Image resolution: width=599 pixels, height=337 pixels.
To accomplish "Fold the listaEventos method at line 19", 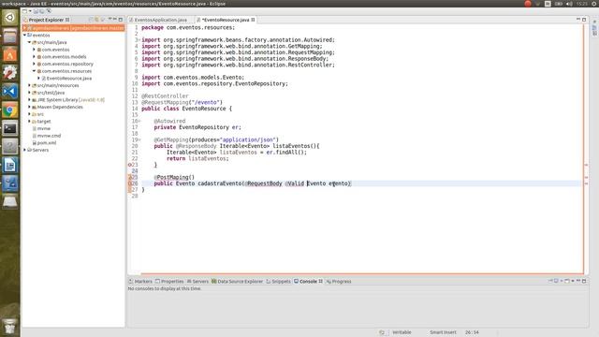I will tap(139, 139).
